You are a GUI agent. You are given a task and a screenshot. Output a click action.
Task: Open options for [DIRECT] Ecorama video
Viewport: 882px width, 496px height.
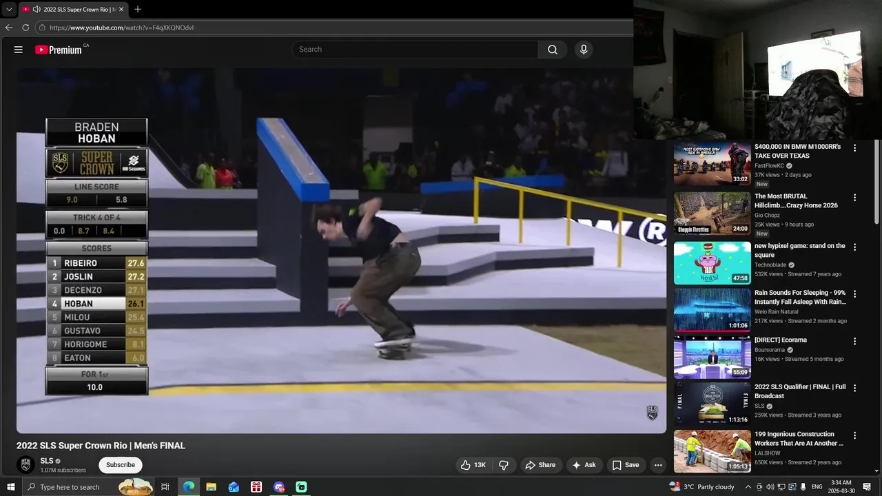[x=855, y=341]
